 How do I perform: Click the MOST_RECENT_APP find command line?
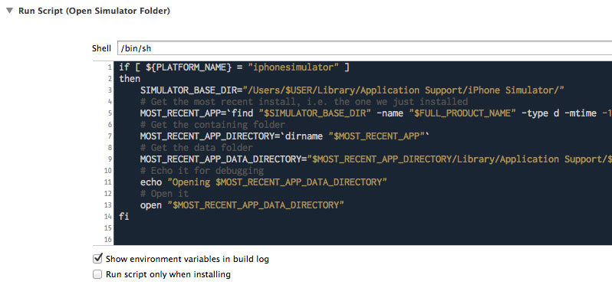pyautogui.click(x=376, y=113)
